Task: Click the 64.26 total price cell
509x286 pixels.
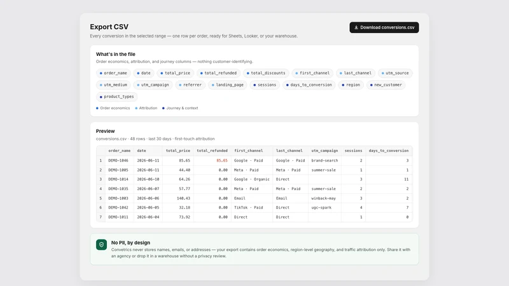Action: (185, 179)
